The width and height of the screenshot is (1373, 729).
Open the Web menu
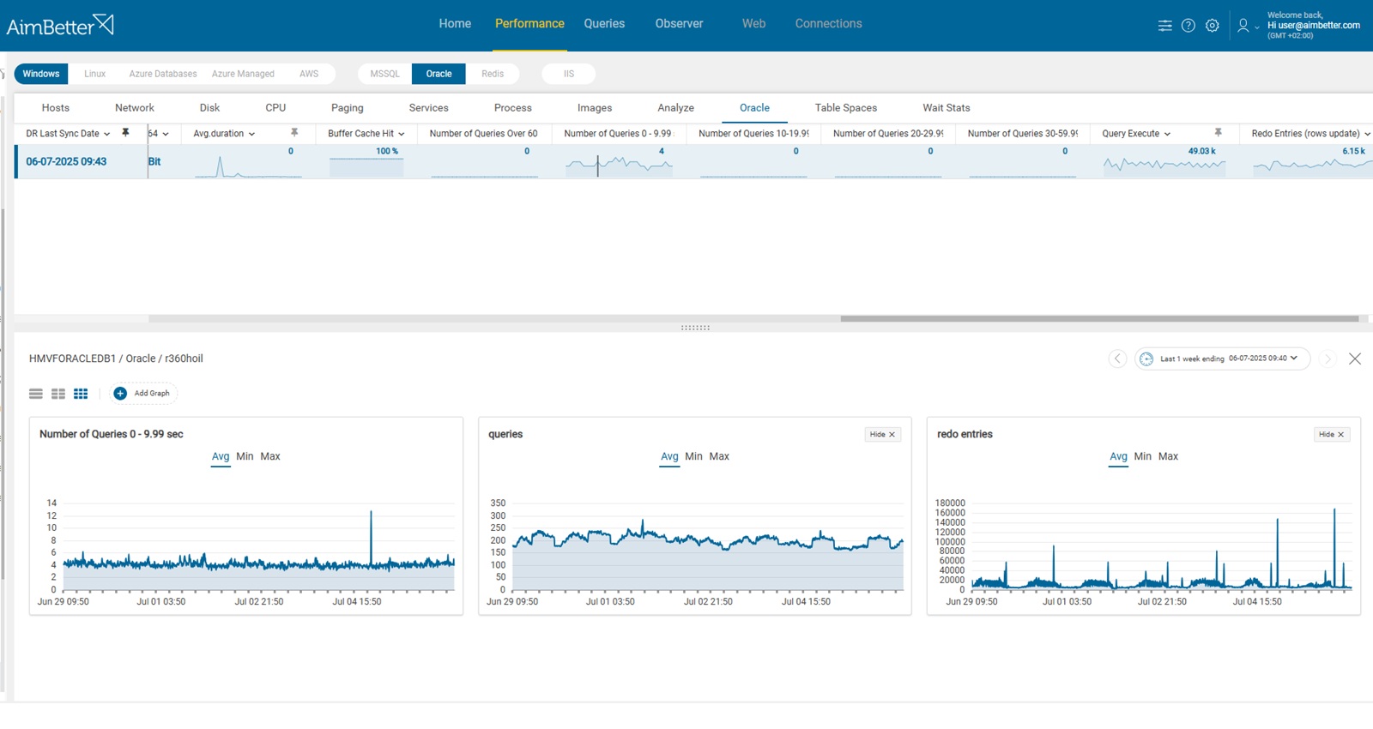753,24
